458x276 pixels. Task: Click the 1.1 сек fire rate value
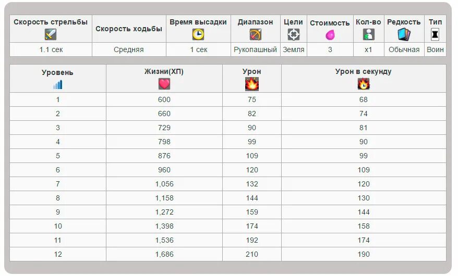(x=51, y=49)
